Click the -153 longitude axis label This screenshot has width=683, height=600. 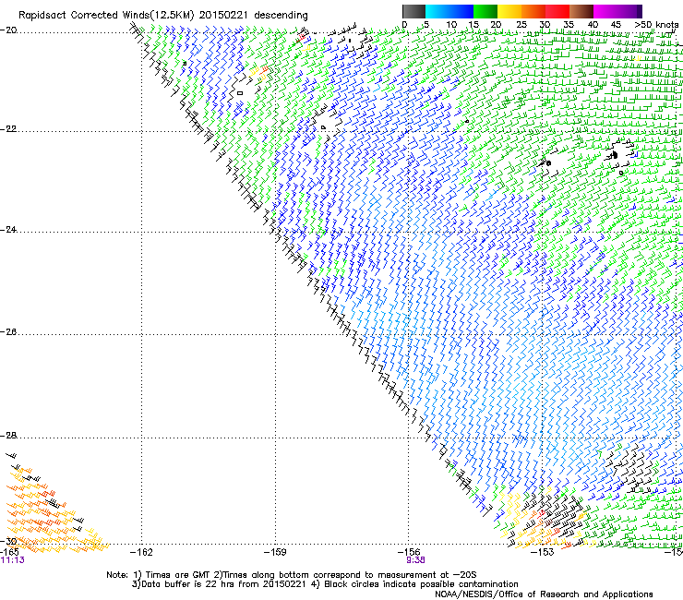[x=542, y=552]
